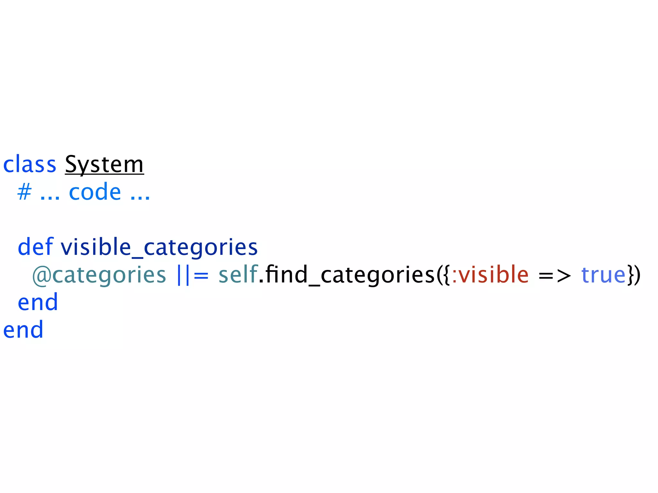
Task: Click the def keyword
Action: [35, 246]
